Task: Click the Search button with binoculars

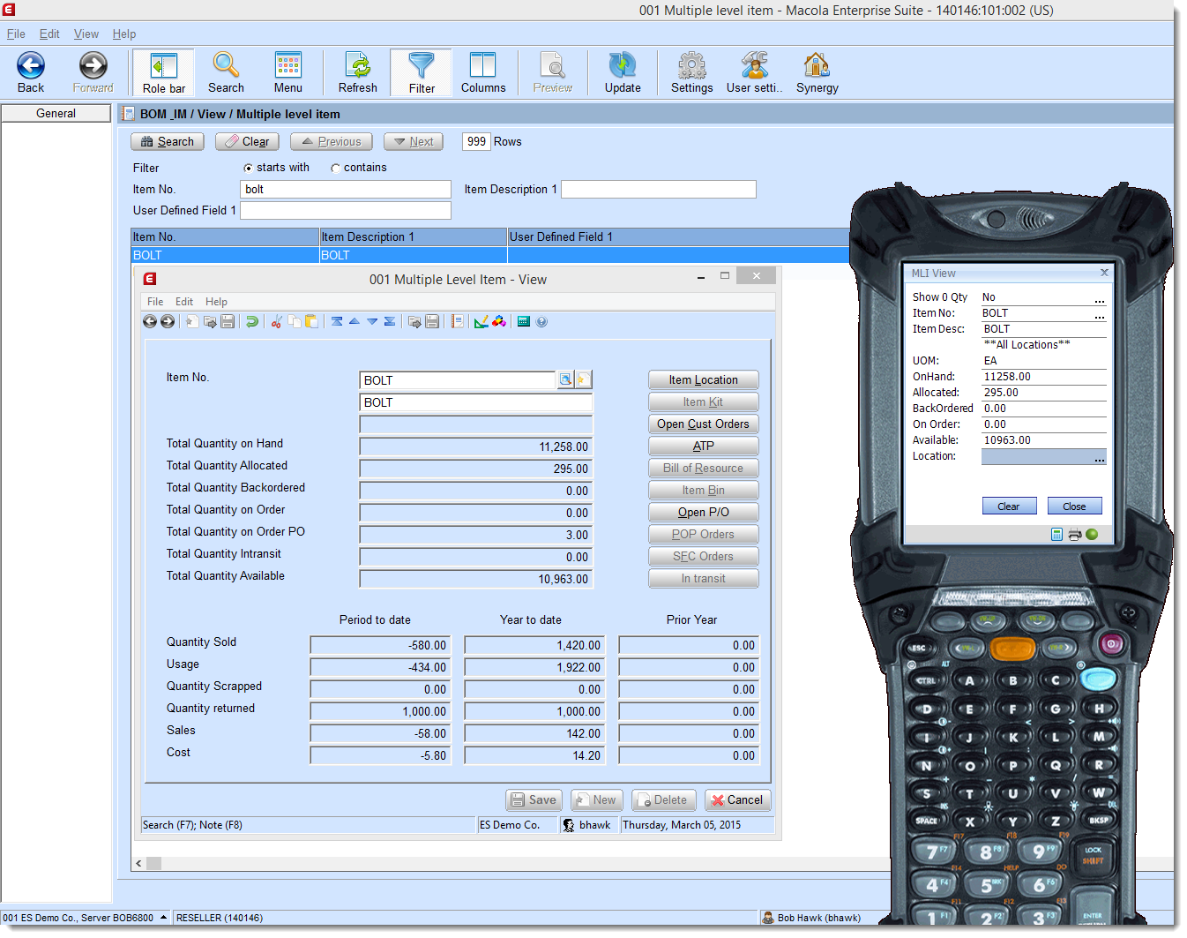Action: tap(168, 141)
